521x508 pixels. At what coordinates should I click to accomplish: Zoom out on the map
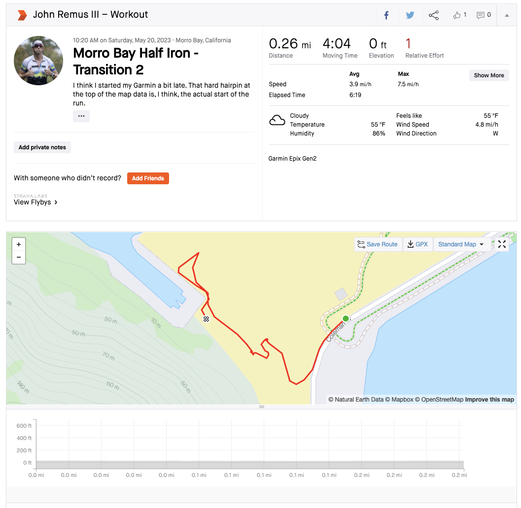click(x=19, y=257)
